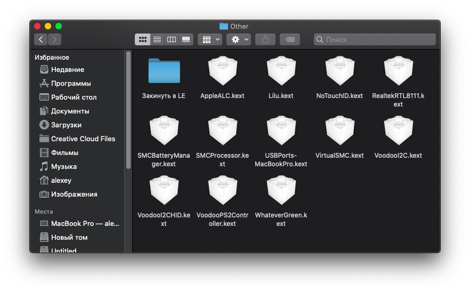Image resolution: width=470 pixels, height=292 pixels.
Task: Open the Закинуть в LE folder
Action: pyautogui.click(x=164, y=71)
